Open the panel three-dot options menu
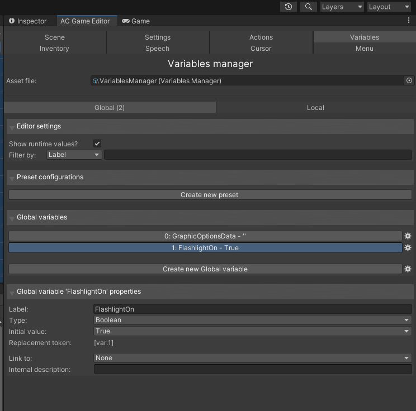 pos(409,21)
